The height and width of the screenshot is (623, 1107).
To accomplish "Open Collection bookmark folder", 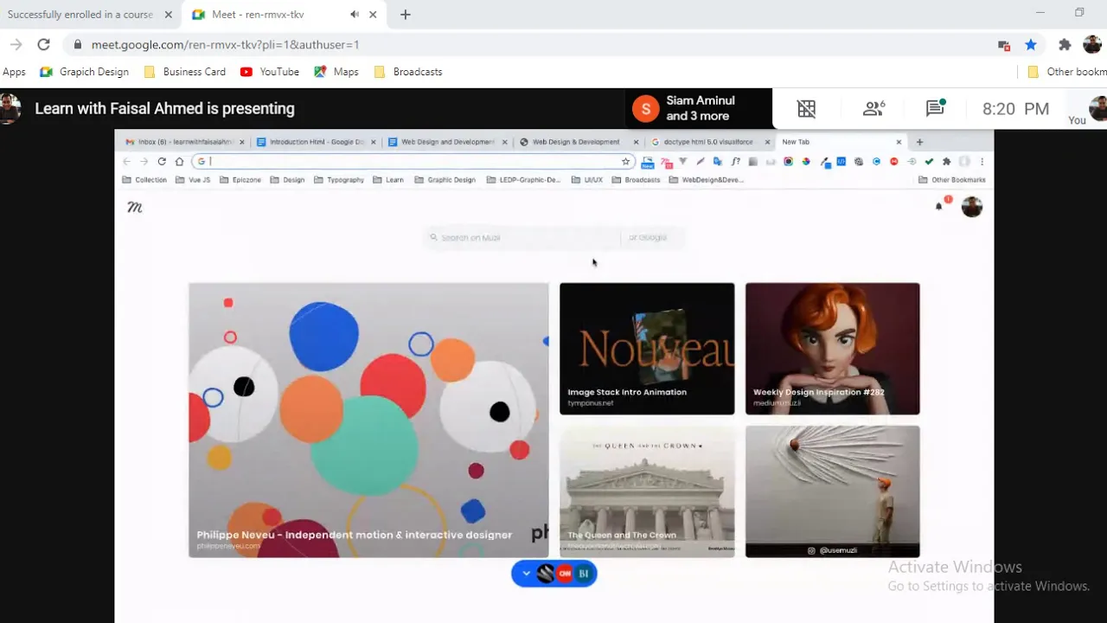I will point(144,180).
